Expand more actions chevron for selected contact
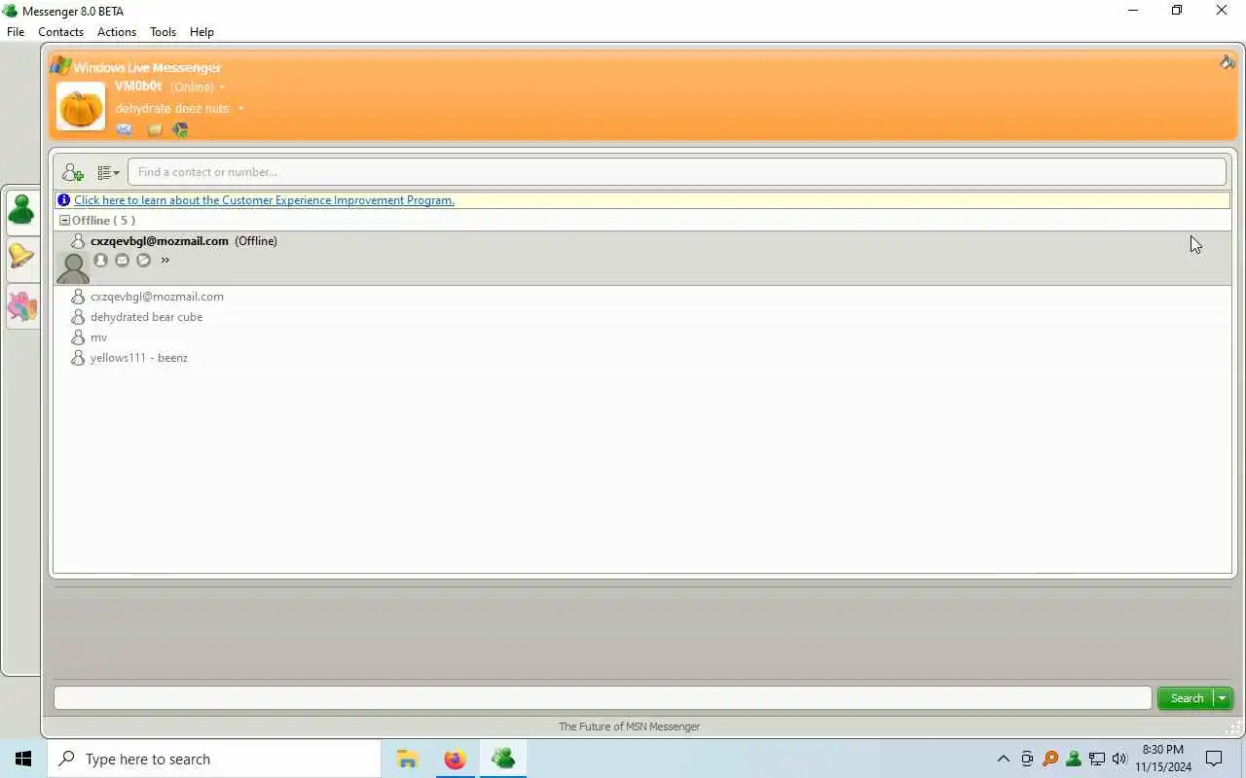Screen dimensions: 1246x778 pos(165,260)
